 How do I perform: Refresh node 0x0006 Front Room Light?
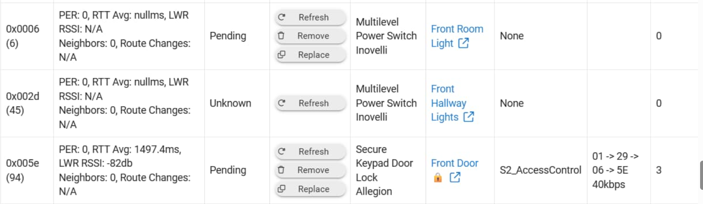[310, 17]
